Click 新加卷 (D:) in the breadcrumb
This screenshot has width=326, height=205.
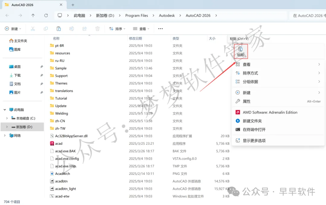pyautogui.click(x=105, y=16)
